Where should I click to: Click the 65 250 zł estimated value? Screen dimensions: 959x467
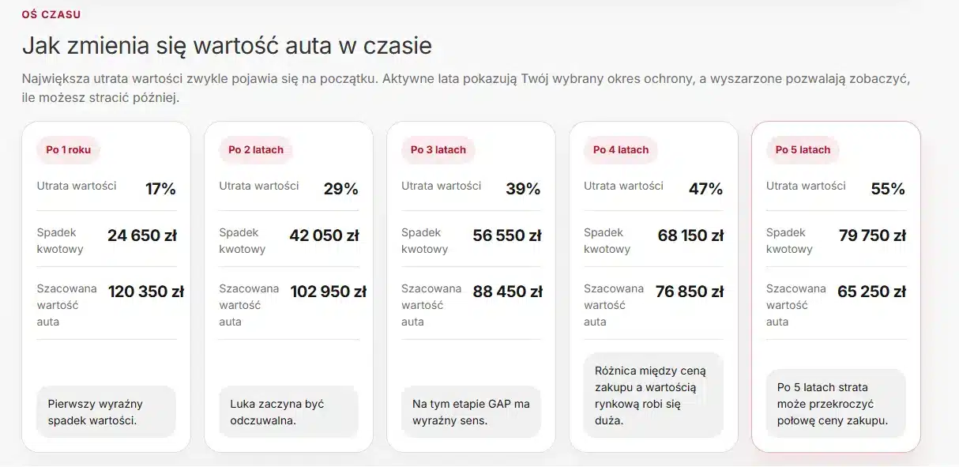872,292
